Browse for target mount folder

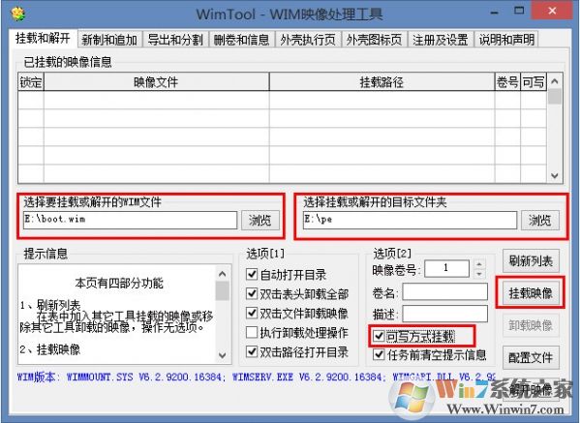(540, 221)
